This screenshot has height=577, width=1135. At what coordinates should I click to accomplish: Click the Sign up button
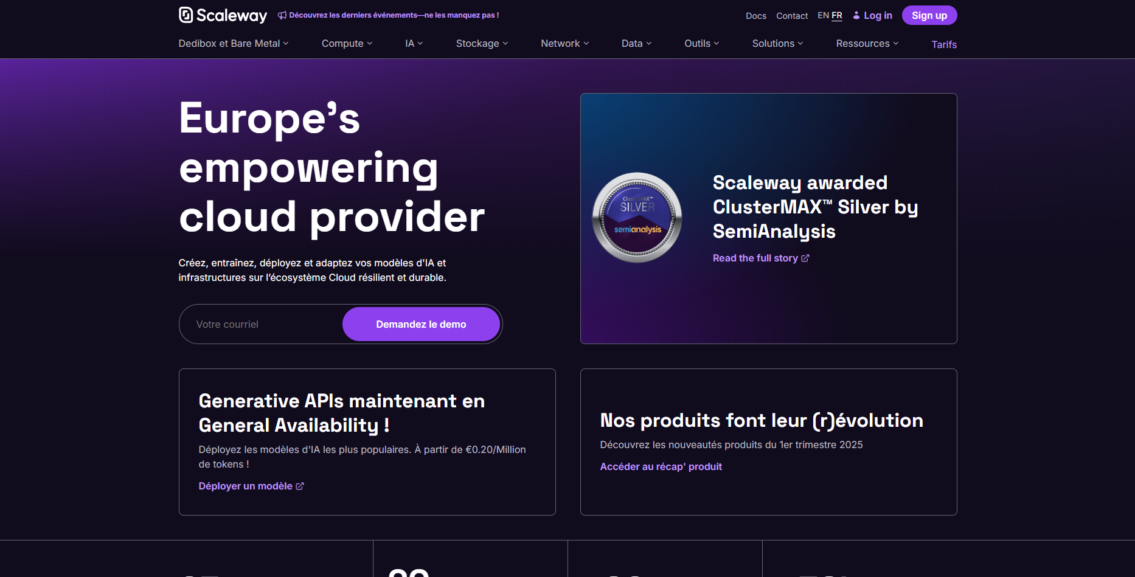pyautogui.click(x=929, y=15)
